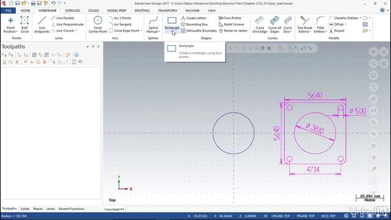Show the Levels manager tab
This screenshot has height=220, width=391.
tap(51, 209)
